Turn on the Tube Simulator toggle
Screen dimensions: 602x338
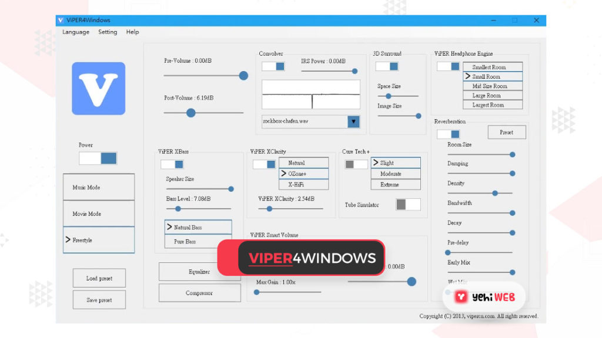click(408, 204)
